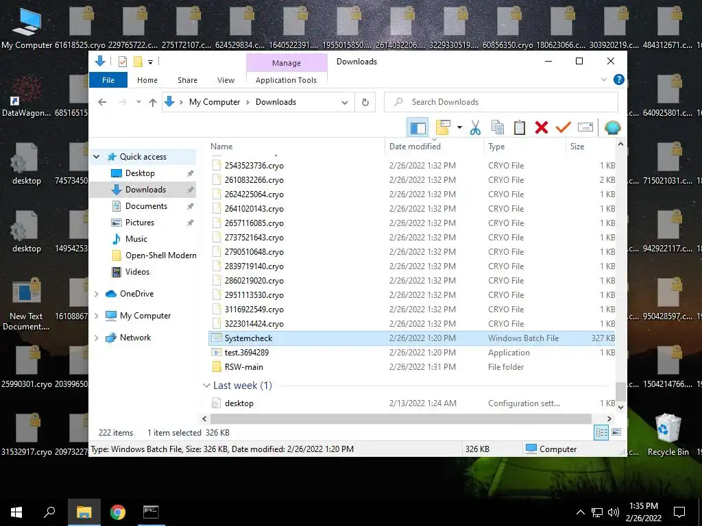Click the properties checkmark quick-access icon

(123, 62)
